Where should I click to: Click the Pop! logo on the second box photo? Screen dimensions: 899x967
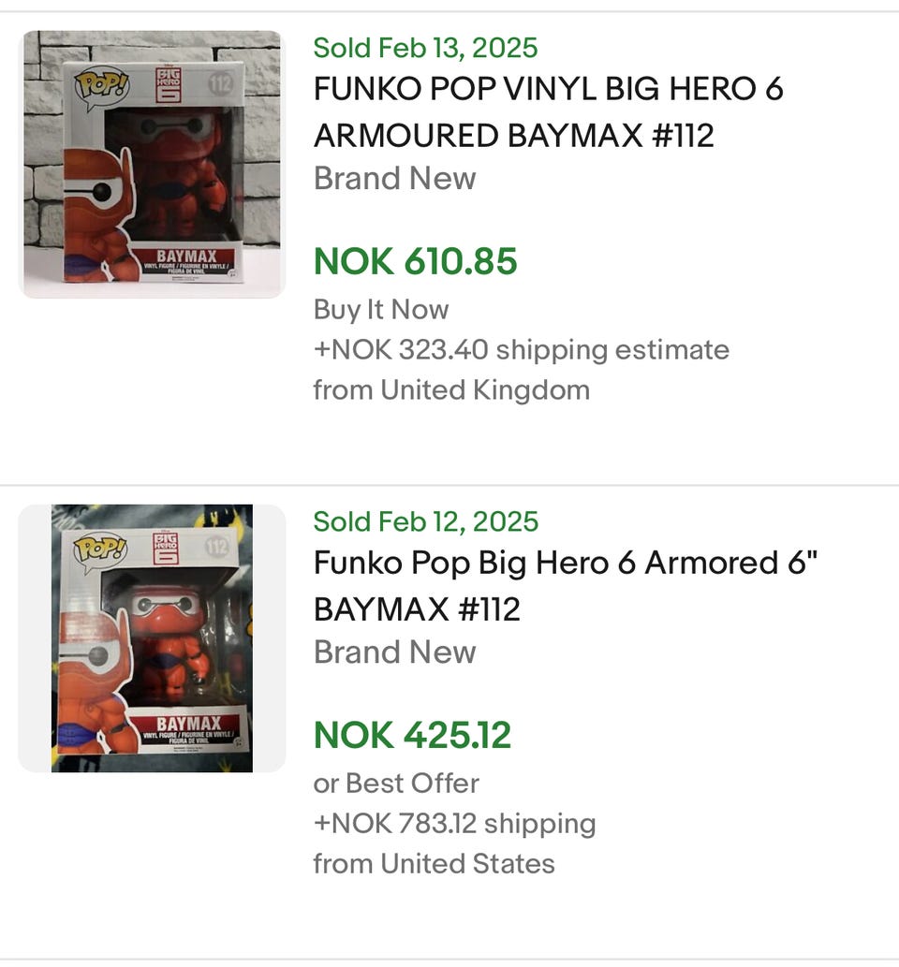click(98, 550)
